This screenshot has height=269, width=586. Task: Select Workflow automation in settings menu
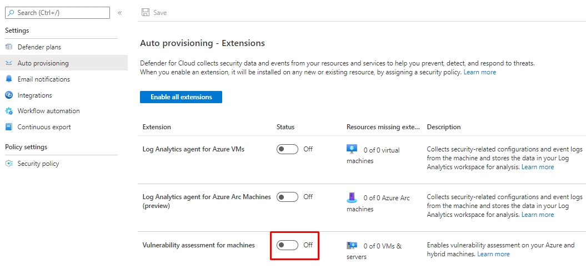pyautogui.click(x=48, y=111)
